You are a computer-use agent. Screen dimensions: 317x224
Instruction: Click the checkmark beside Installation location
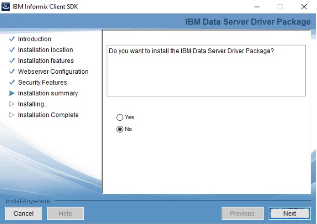pos(12,50)
